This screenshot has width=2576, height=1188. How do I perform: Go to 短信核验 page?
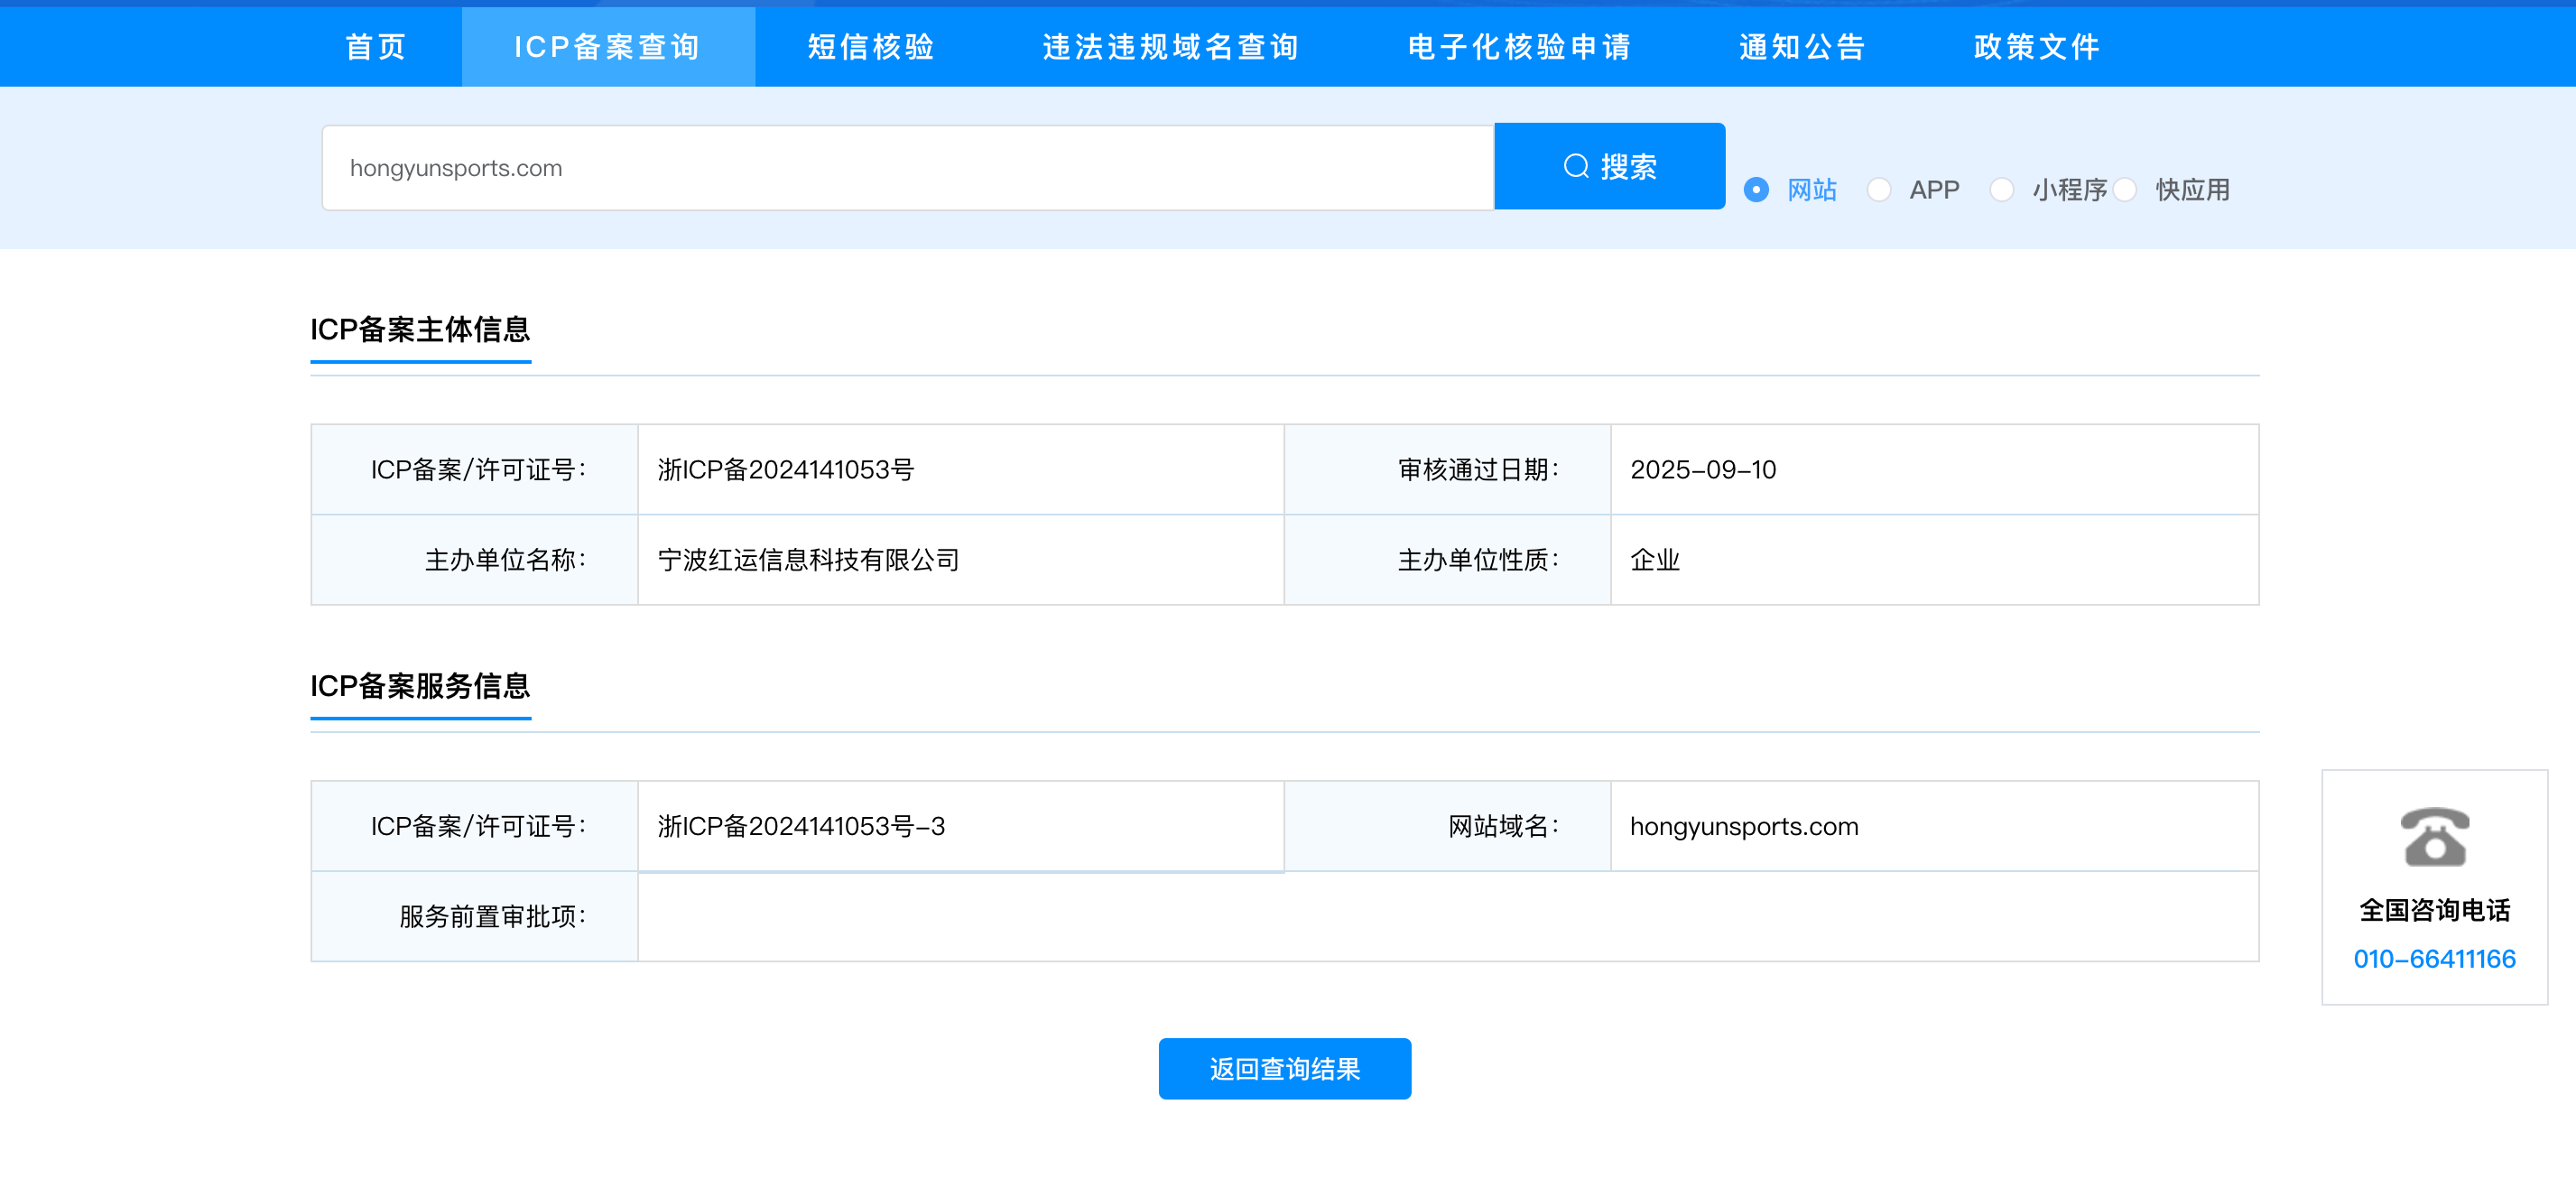[x=871, y=47]
